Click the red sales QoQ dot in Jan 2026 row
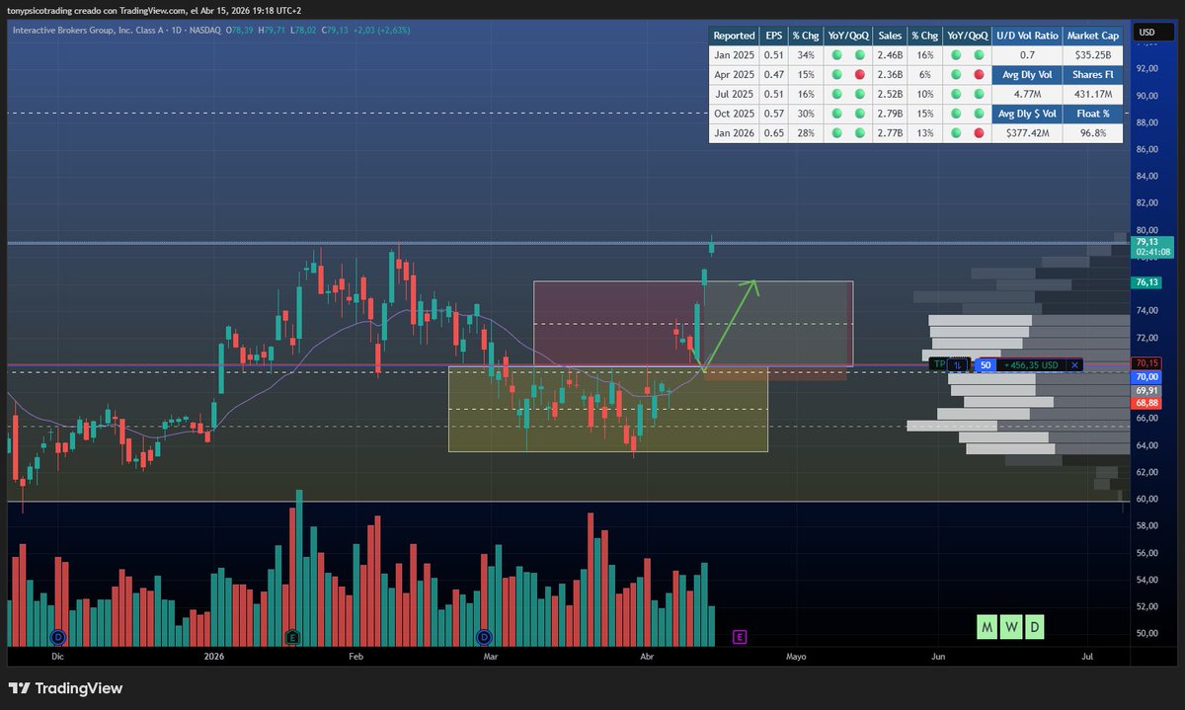Image resolution: width=1185 pixels, height=710 pixels. tap(977, 133)
